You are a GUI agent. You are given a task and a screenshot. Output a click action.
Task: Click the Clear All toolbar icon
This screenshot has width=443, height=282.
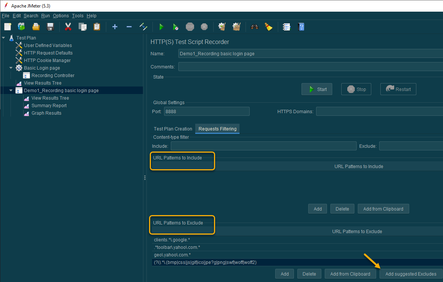(x=237, y=27)
